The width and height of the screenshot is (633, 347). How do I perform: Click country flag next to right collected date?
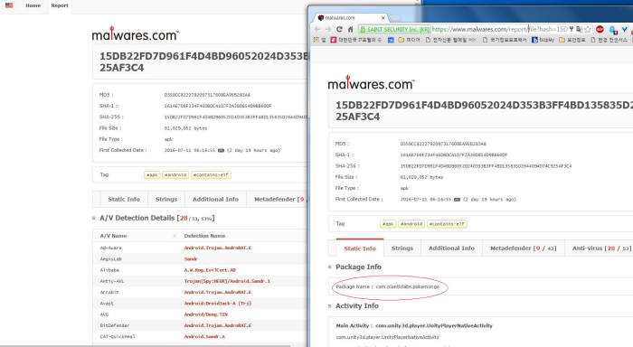[x=457, y=200]
